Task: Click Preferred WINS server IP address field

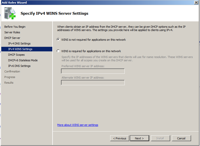Action: pyautogui.click(x=93, y=71)
